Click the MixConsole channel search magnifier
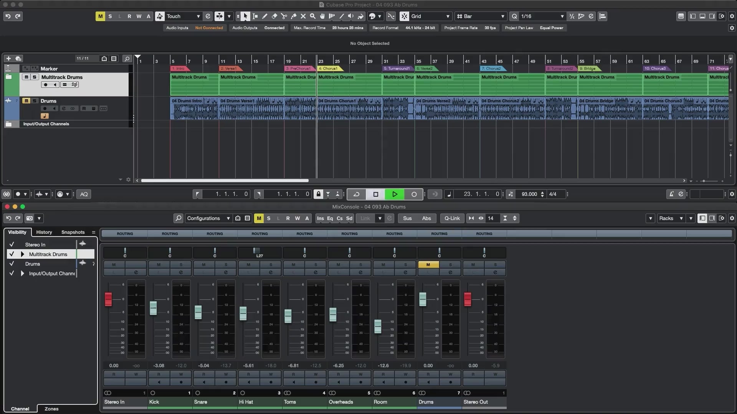The height and width of the screenshot is (414, 737). (x=178, y=218)
